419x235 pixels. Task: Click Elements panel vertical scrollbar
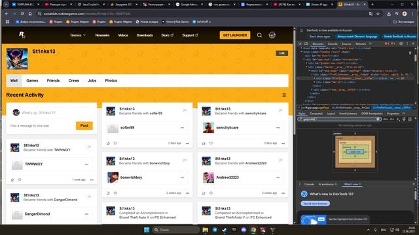[x=416, y=58]
